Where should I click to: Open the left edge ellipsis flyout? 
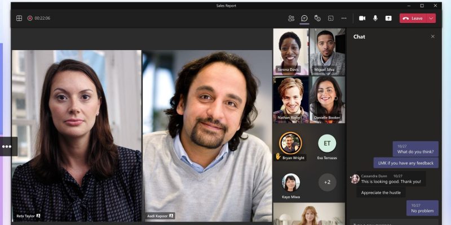point(7,146)
